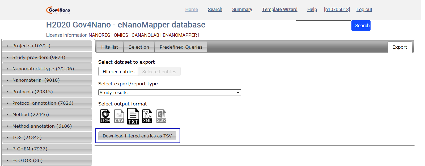Select XML output format icon
Image resolution: width=425 pixels, height=166 pixels.
click(147, 116)
